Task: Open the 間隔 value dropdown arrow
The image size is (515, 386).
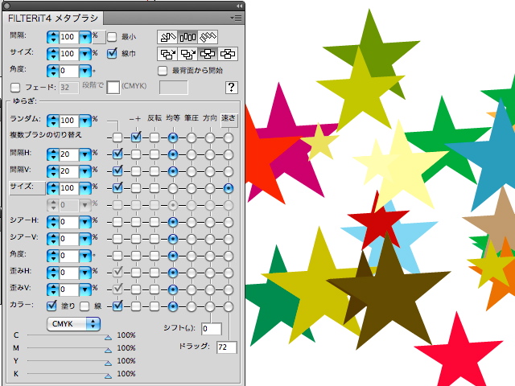Action: pos(84,37)
